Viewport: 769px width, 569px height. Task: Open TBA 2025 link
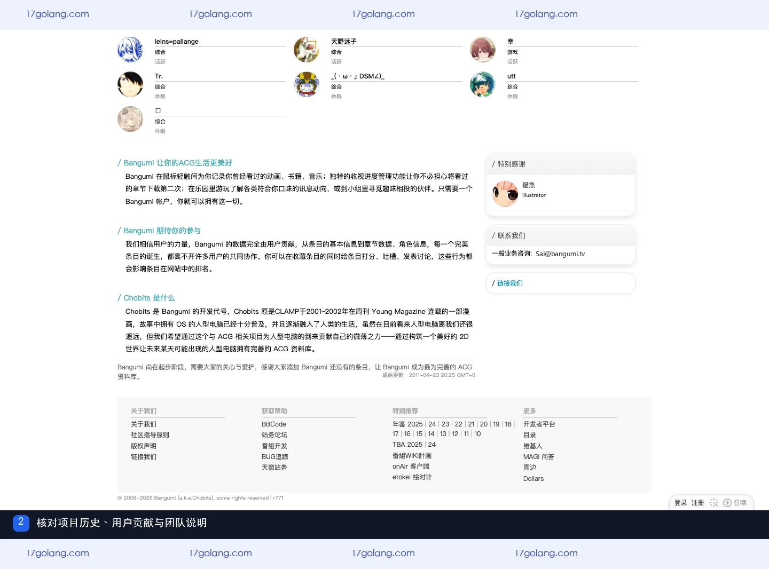pyautogui.click(x=407, y=445)
